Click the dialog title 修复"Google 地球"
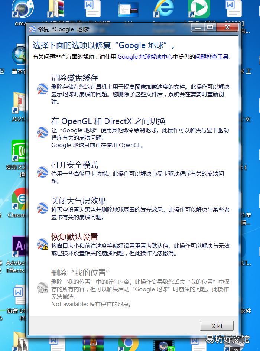The image size is (260, 351). pyautogui.click(x=64, y=29)
